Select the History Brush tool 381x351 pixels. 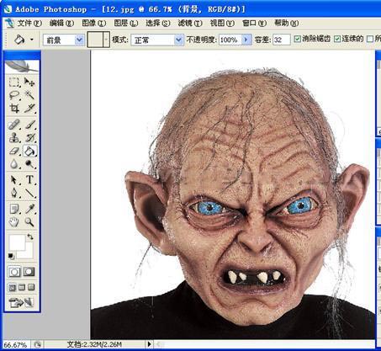[x=29, y=138]
